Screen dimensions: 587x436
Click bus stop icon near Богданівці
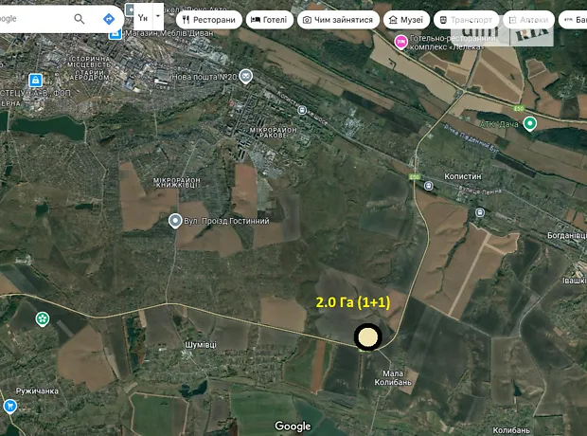tap(480, 213)
